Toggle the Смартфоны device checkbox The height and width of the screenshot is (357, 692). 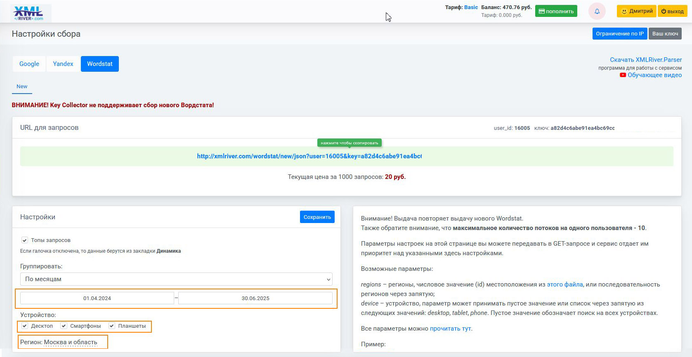pos(64,326)
